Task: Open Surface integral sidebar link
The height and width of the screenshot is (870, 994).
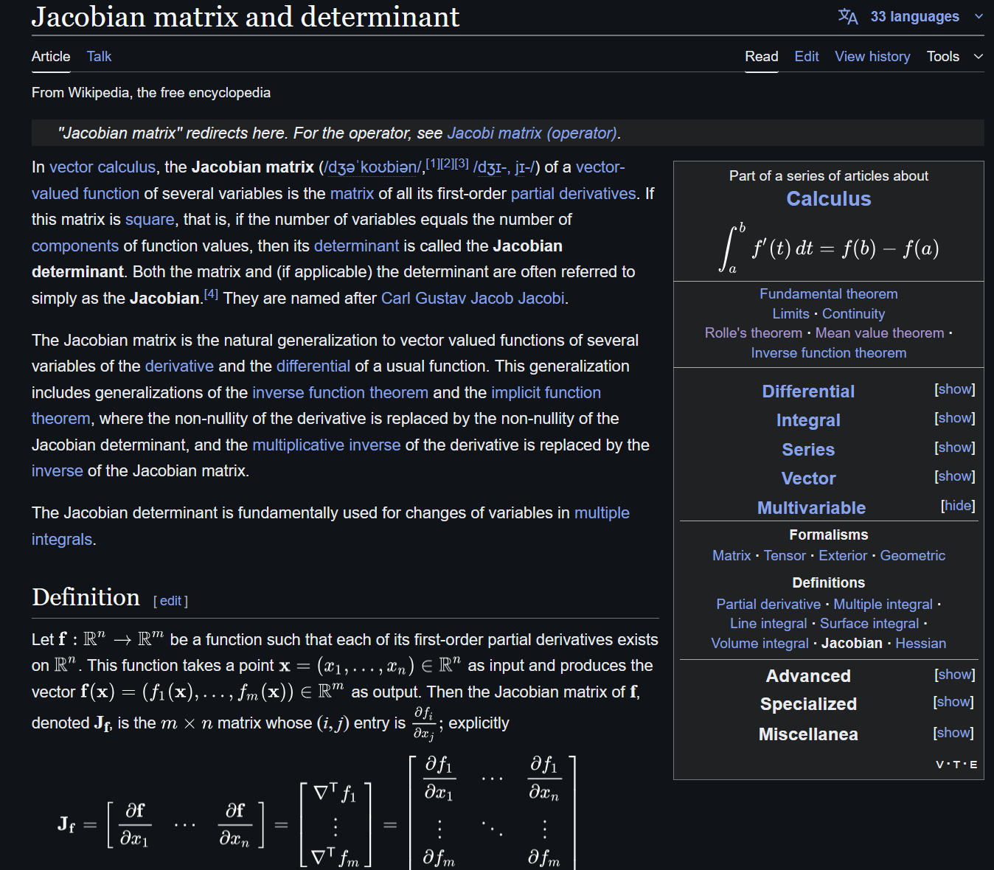Action: [x=869, y=623]
